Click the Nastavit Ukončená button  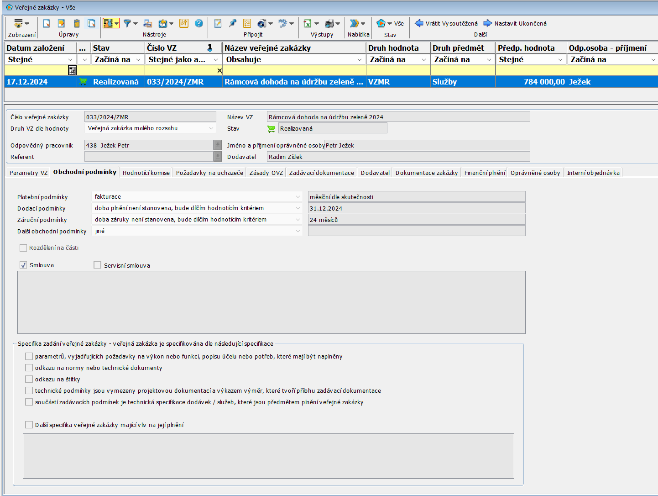[515, 23]
